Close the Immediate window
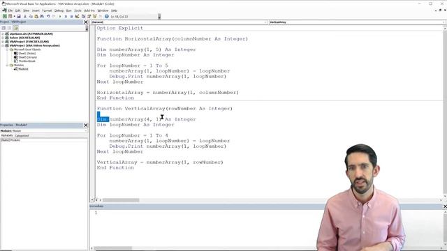447x251 pixels. pyautogui.click(x=445, y=206)
